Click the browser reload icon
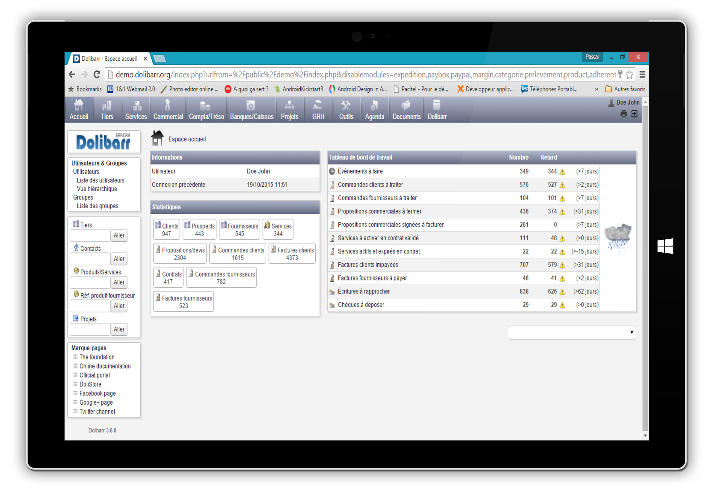This screenshot has height=497, width=711. click(97, 74)
